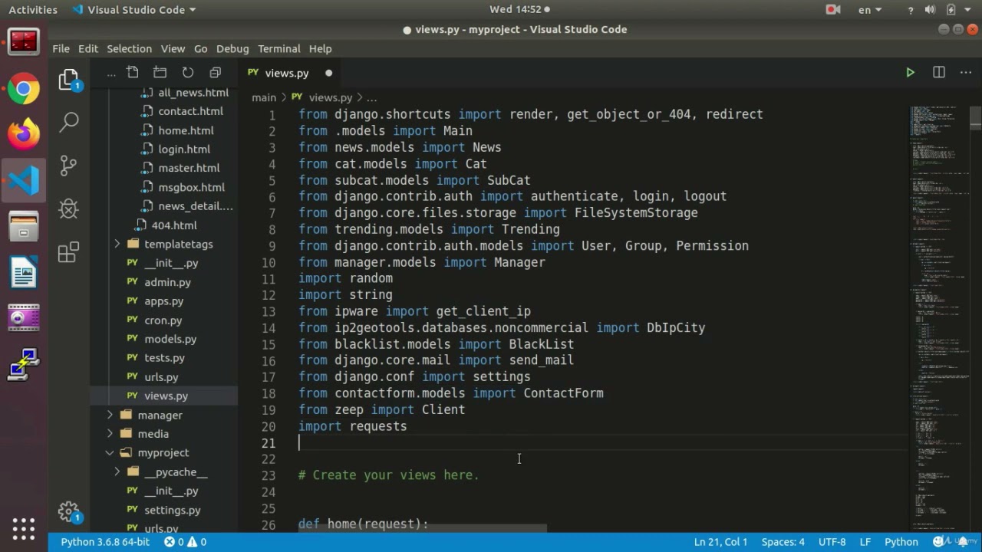The width and height of the screenshot is (982, 552).
Task: Show Applications grid in the dock
Action: click(x=24, y=528)
